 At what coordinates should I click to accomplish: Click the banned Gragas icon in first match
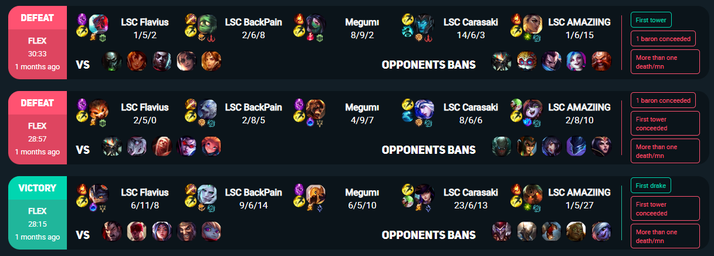coord(600,61)
